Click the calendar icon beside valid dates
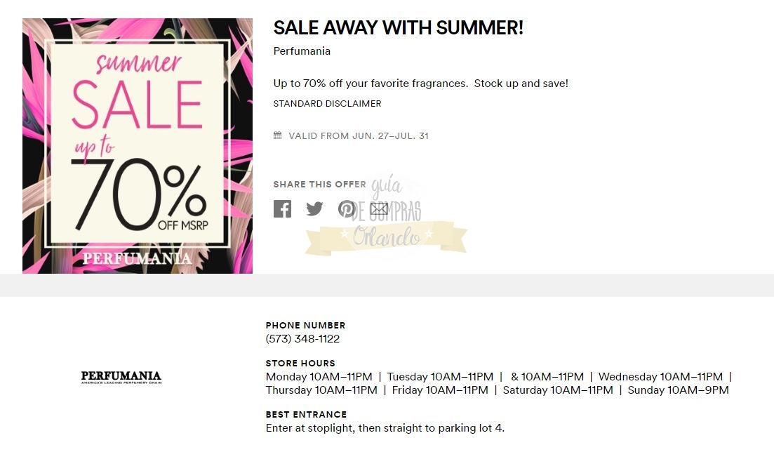 (278, 135)
